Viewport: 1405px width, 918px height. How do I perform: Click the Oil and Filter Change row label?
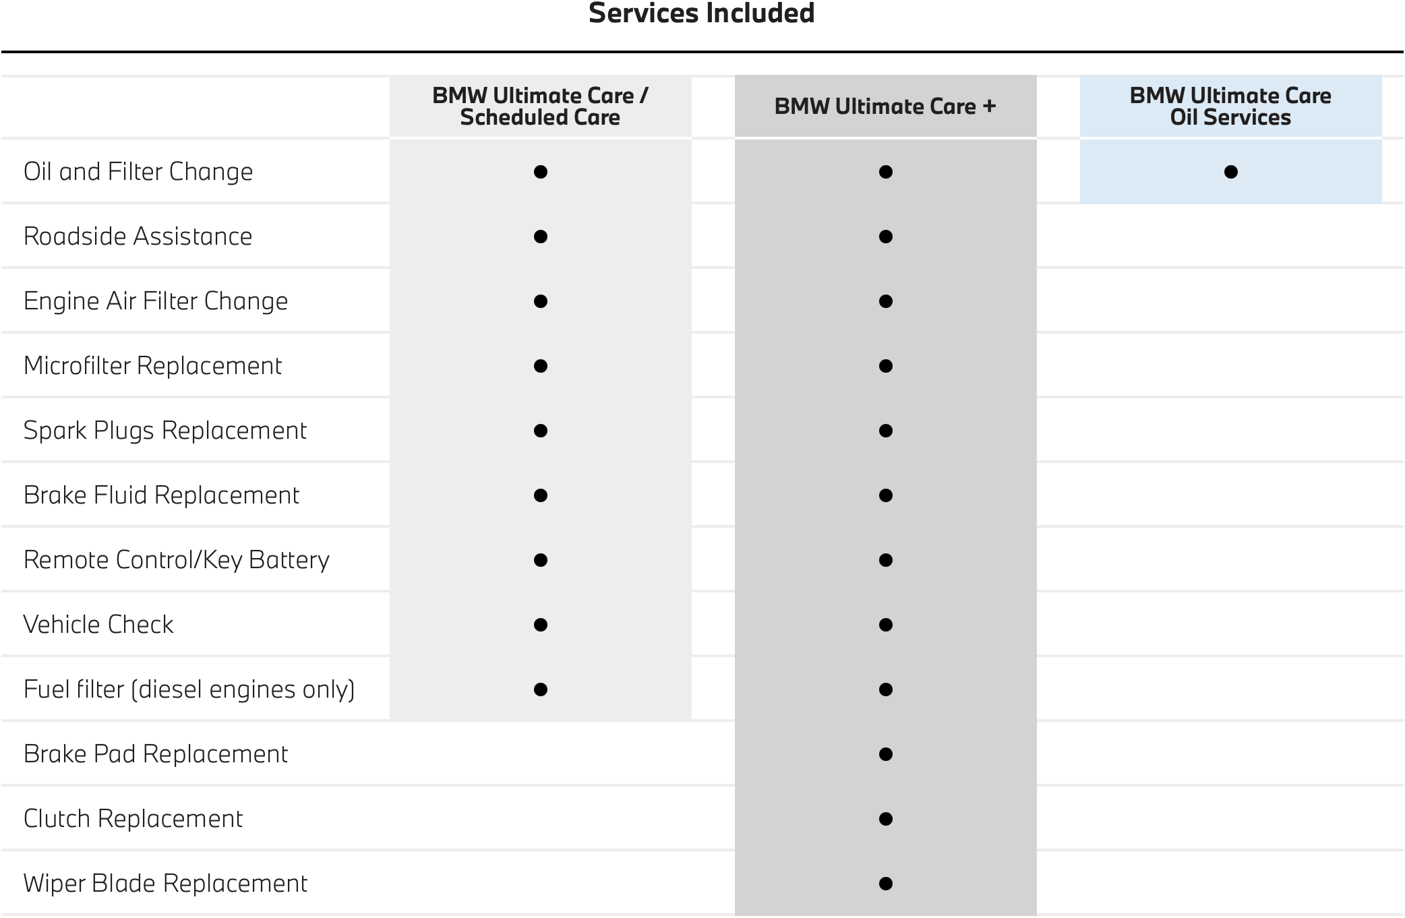138,172
